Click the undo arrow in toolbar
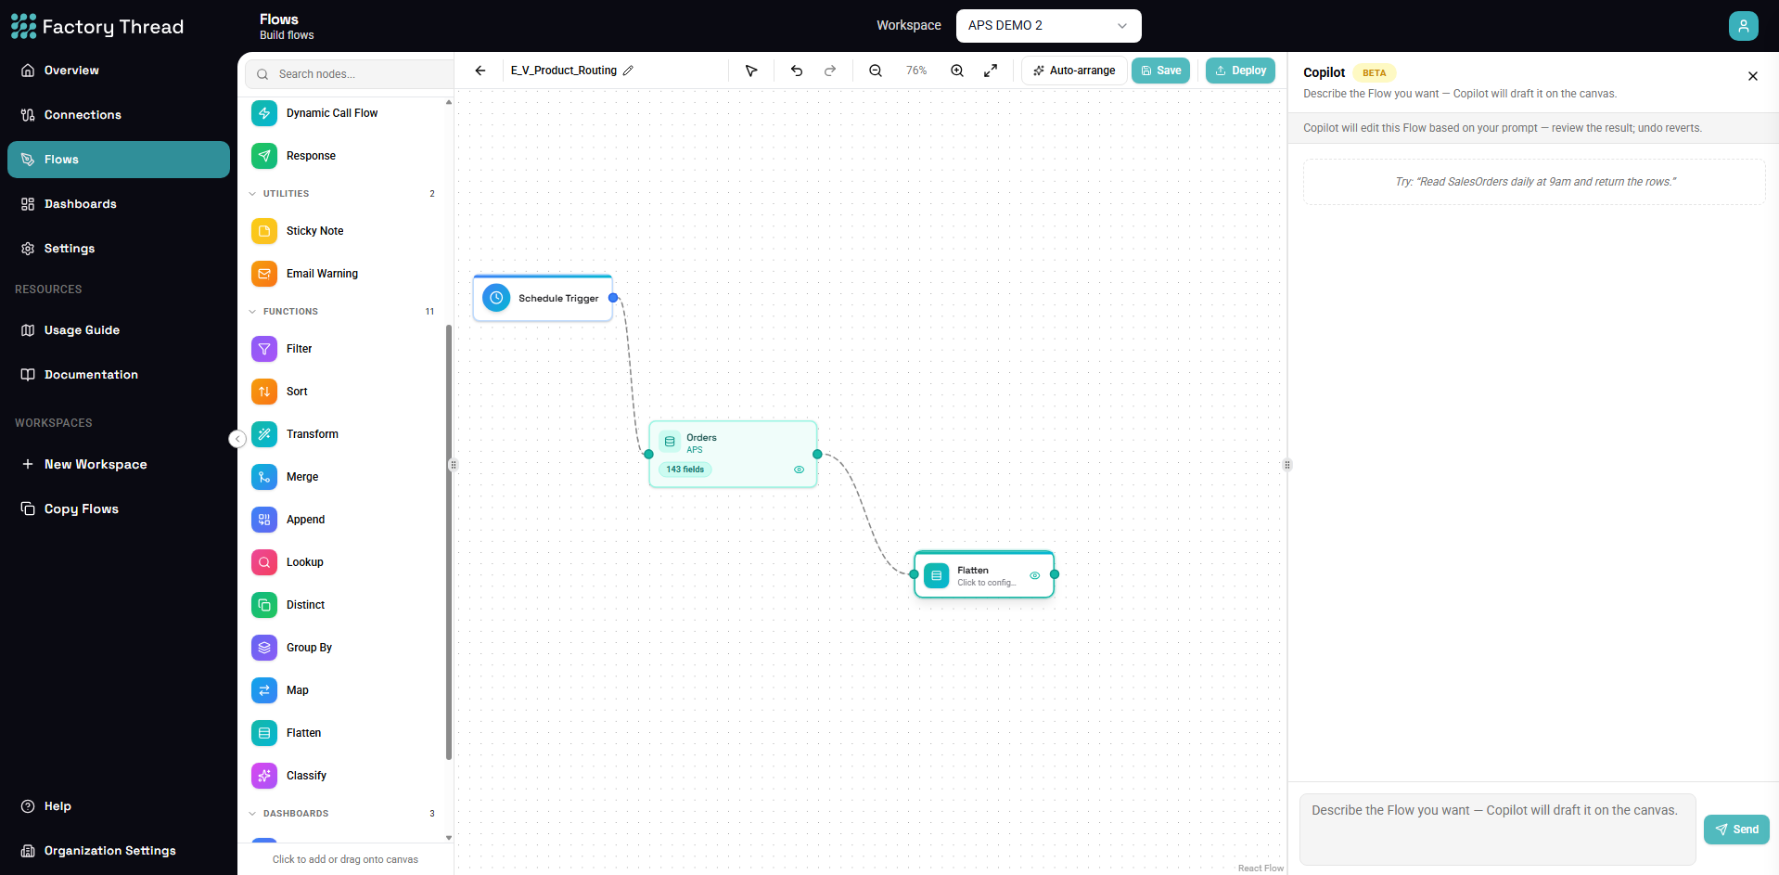Viewport: 1779px width, 875px height. (x=797, y=71)
